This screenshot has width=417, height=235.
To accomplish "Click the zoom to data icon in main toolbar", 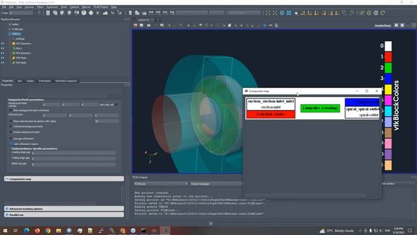I will [275, 13].
